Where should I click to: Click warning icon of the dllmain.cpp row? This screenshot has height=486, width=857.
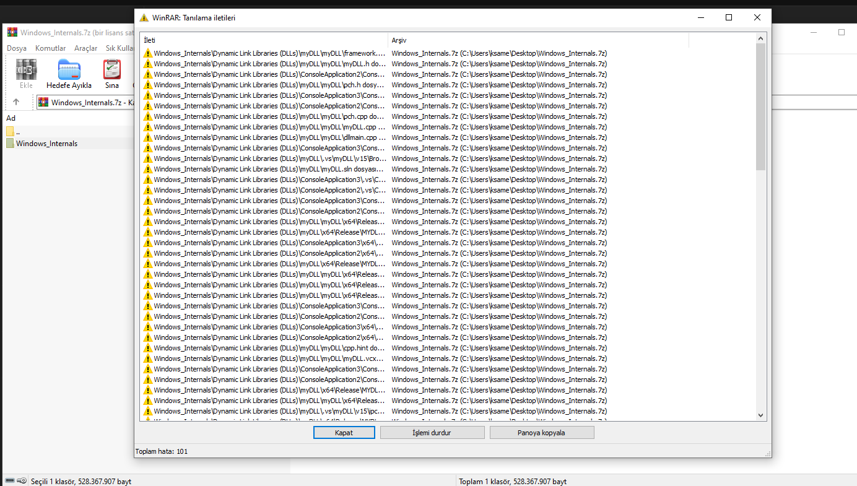(147, 137)
